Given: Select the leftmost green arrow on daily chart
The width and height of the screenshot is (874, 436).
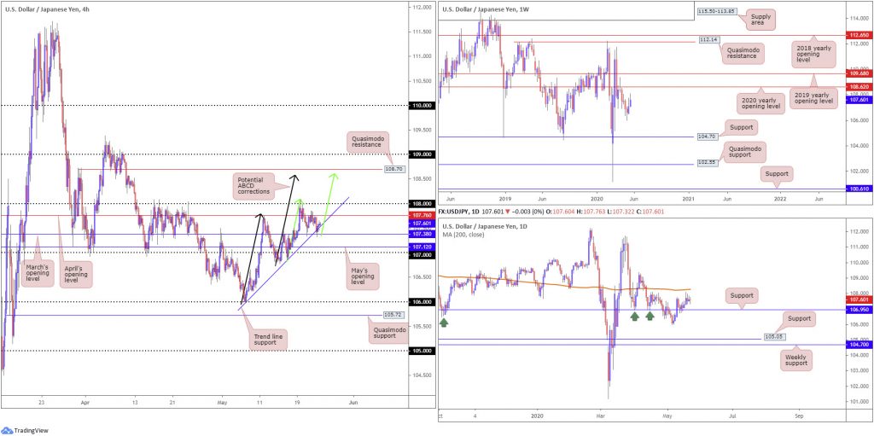Looking at the screenshot, I should (444, 323).
